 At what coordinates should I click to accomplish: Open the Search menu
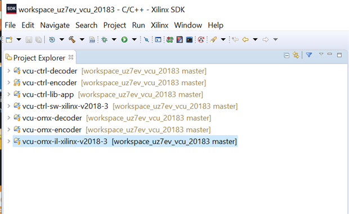coord(86,25)
